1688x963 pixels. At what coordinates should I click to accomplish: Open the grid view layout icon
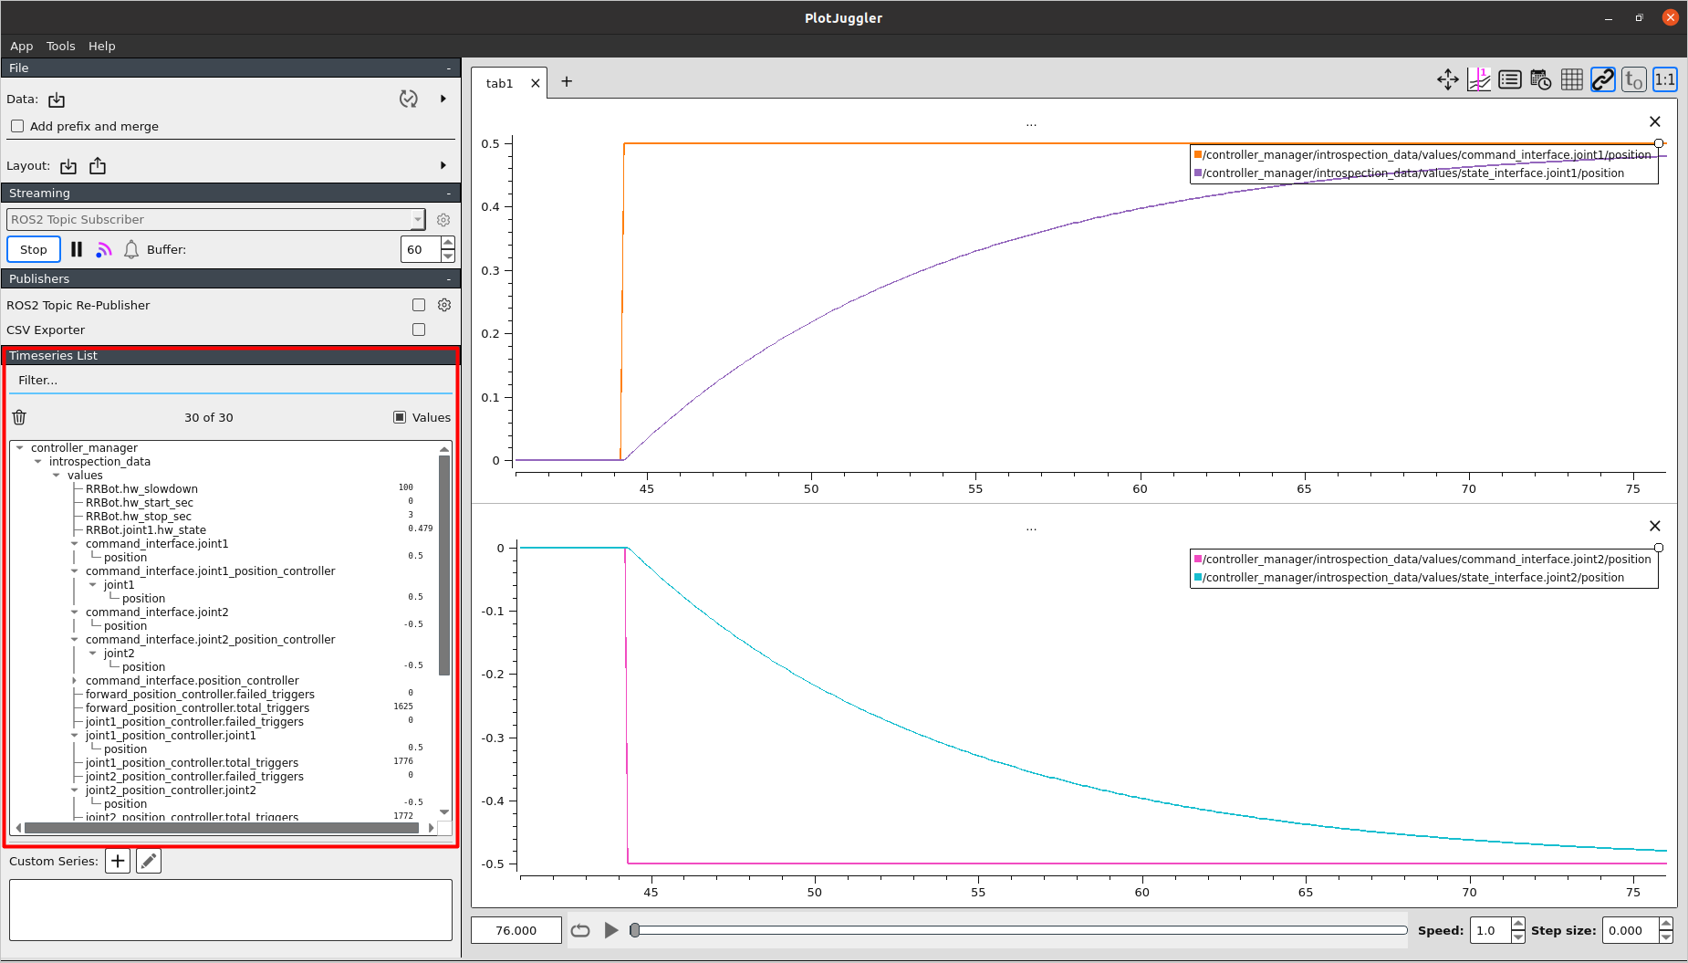(x=1571, y=79)
